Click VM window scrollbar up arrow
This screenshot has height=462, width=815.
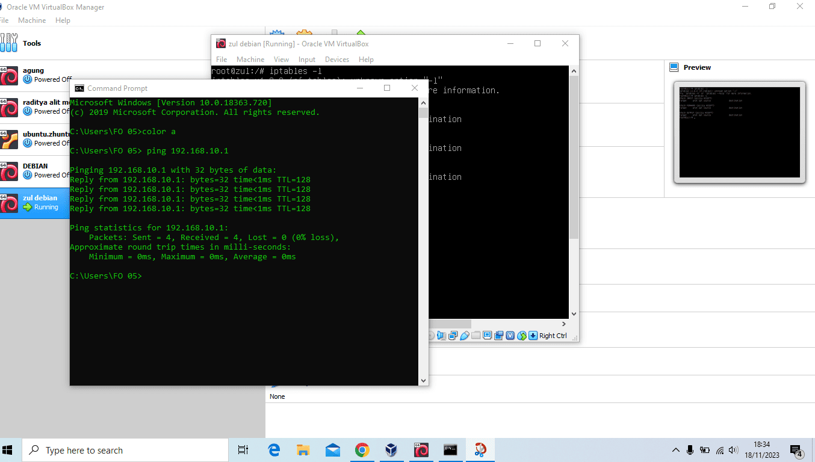coord(574,71)
